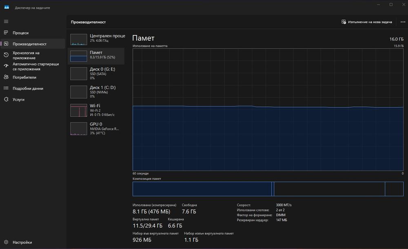
Task: Click the 7.6 ГБ free memory value
Action: [x=189, y=212]
